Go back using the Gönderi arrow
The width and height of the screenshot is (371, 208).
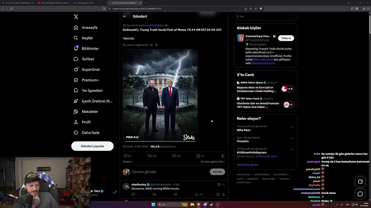[x=125, y=16]
